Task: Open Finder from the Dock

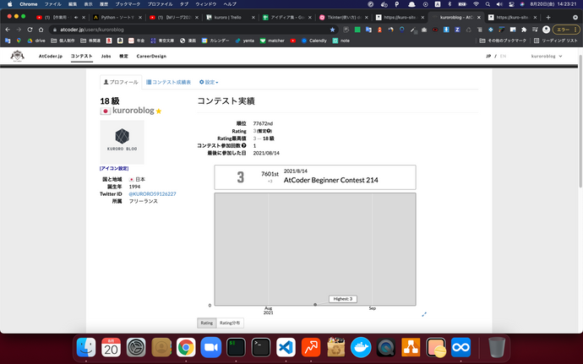Action: pyautogui.click(x=86, y=348)
